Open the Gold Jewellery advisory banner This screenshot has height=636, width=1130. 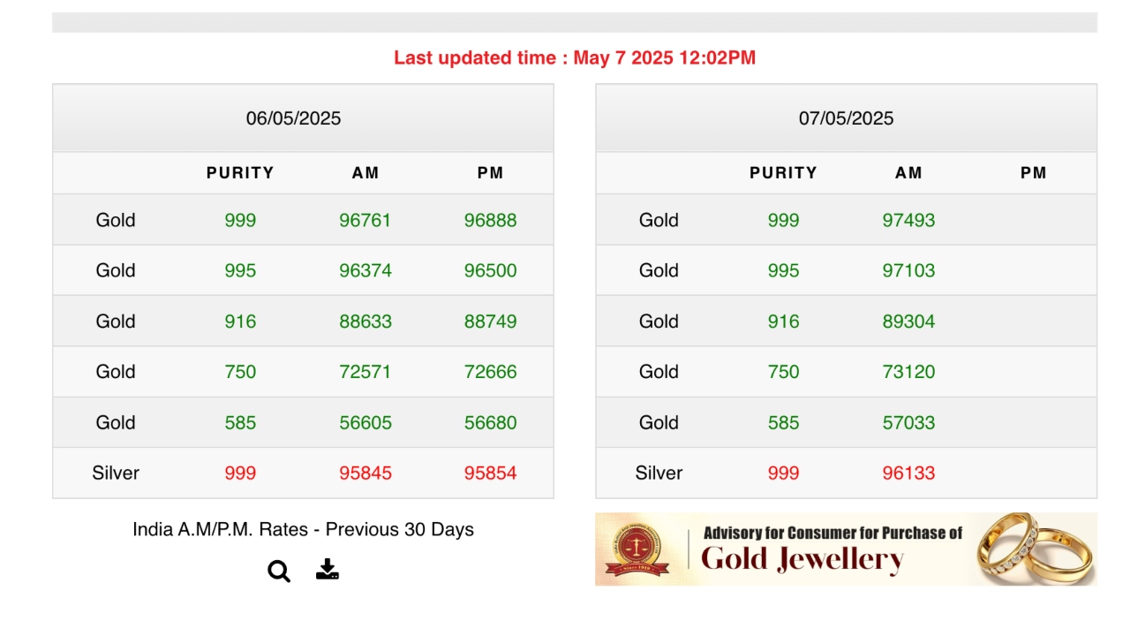tap(832, 549)
